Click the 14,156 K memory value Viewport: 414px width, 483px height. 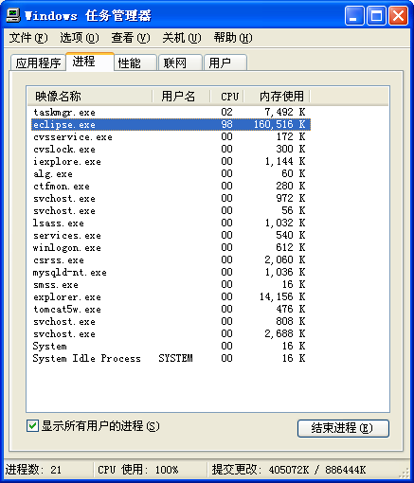282,296
